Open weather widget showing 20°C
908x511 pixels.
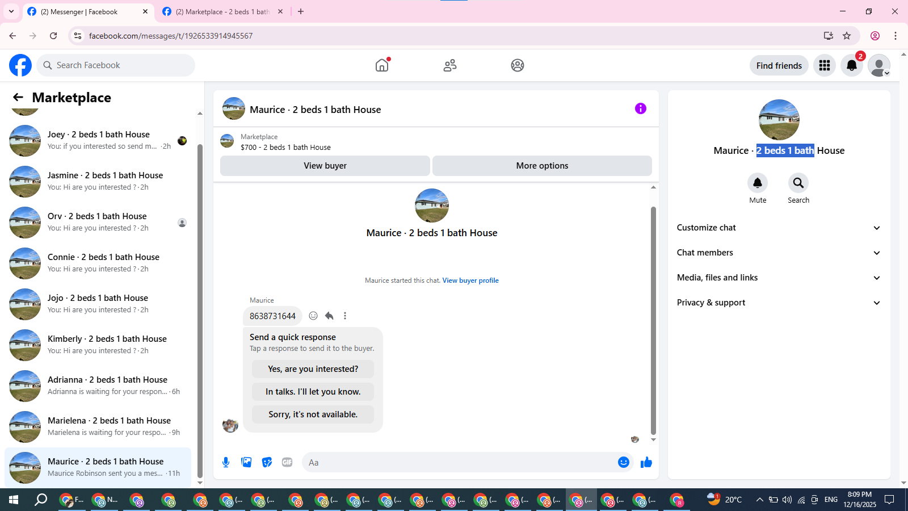coord(725,500)
